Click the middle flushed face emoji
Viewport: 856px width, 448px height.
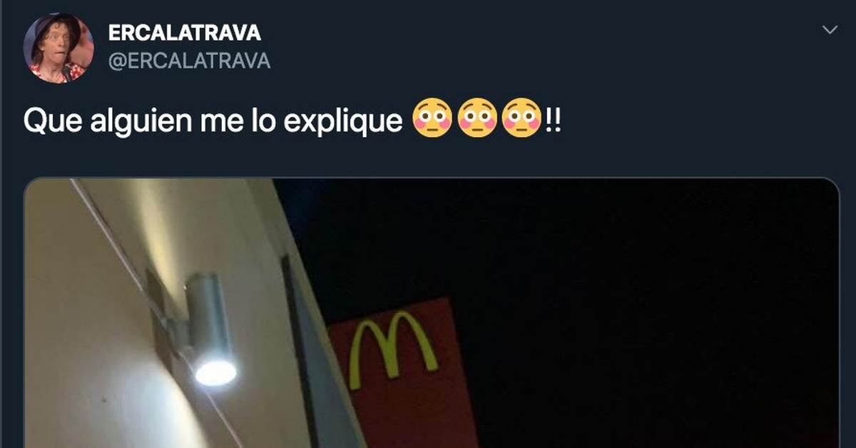(477, 120)
